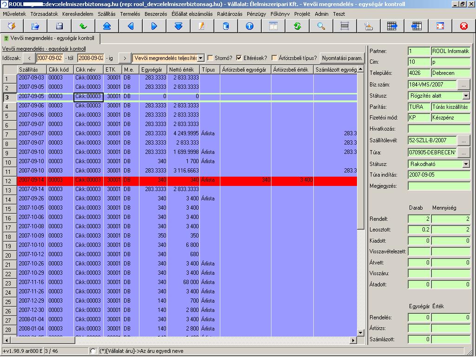Go to next record with right arrow
476x357 pixels.
point(154,26)
